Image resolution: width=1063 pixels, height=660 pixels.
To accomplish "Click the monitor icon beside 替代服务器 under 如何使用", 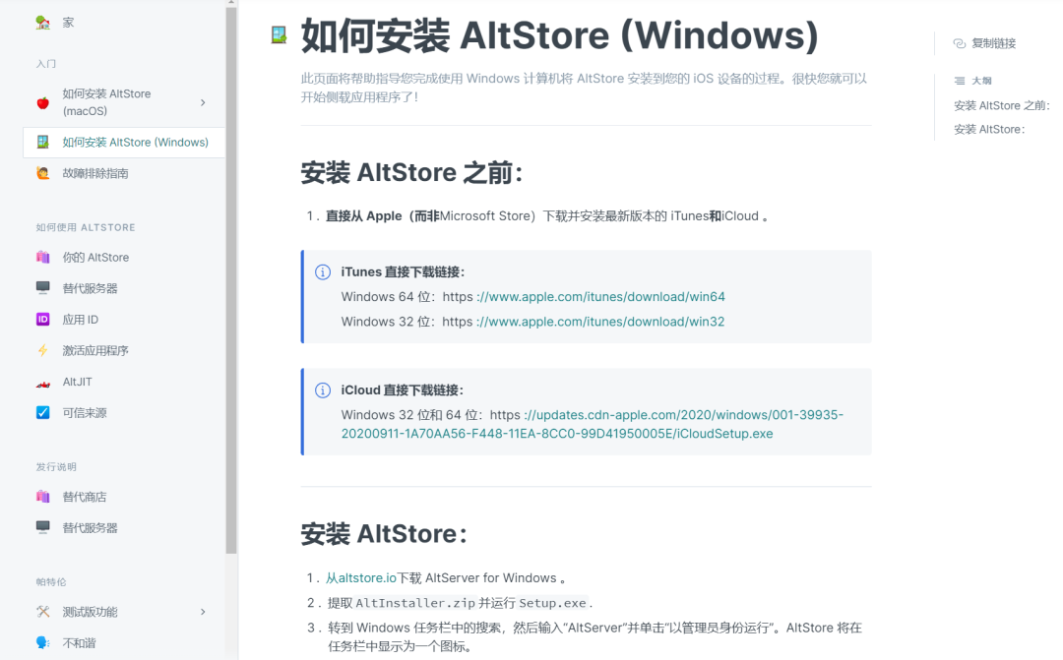I will pos(42,288).
